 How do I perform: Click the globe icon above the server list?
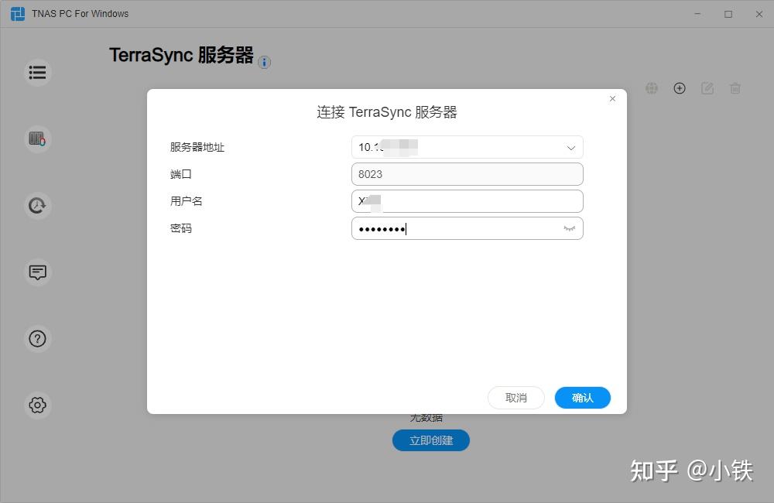click(x=652, y=88)
